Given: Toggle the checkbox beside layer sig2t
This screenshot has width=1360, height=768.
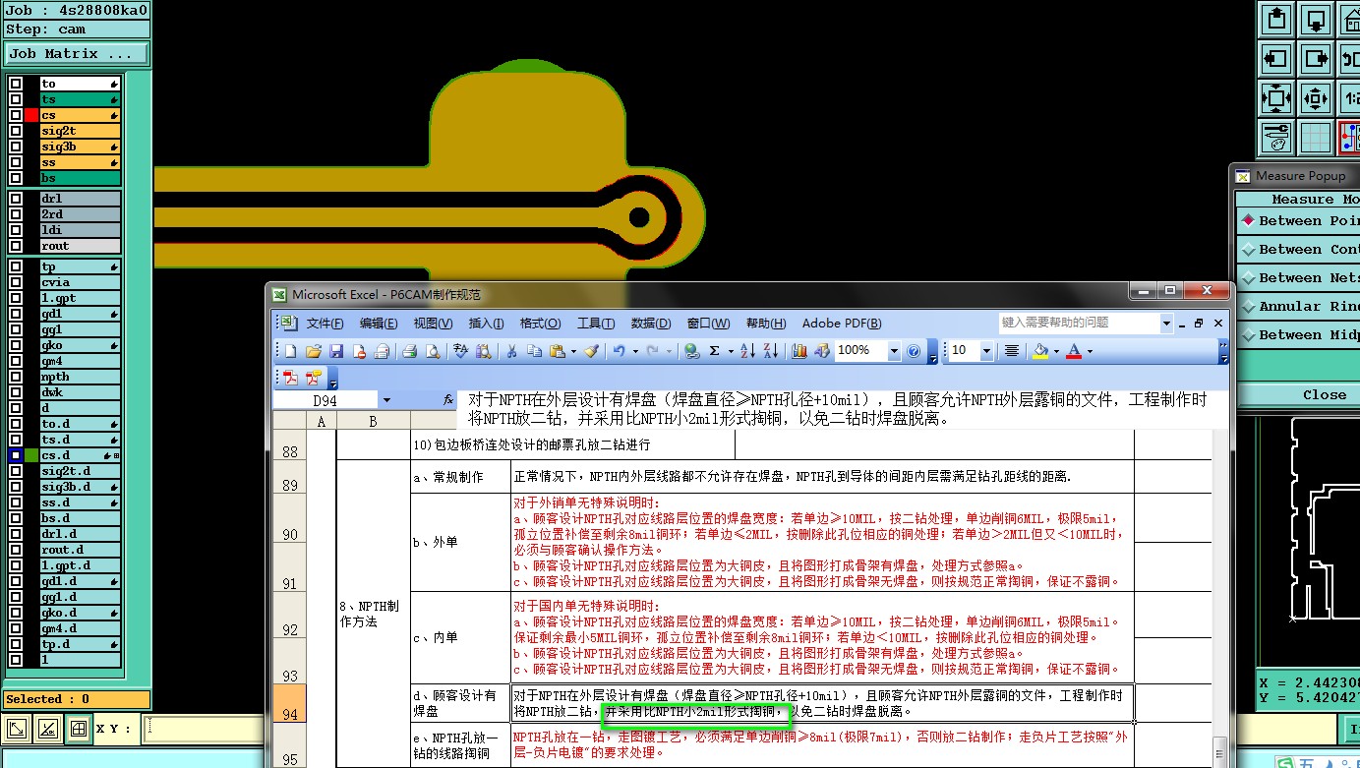Looking at the screenshot, I should pos(16,131).
